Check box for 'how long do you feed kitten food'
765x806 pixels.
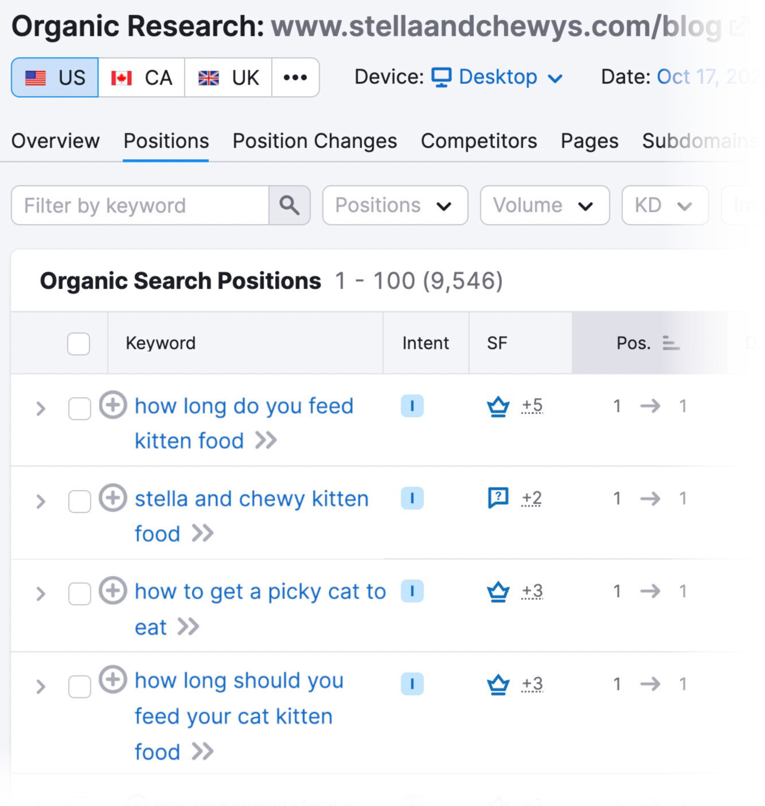pos(80,409)
